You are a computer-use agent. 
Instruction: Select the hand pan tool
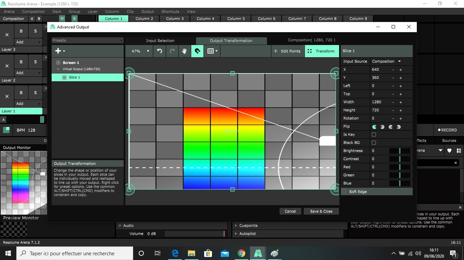tap(184, 51)
